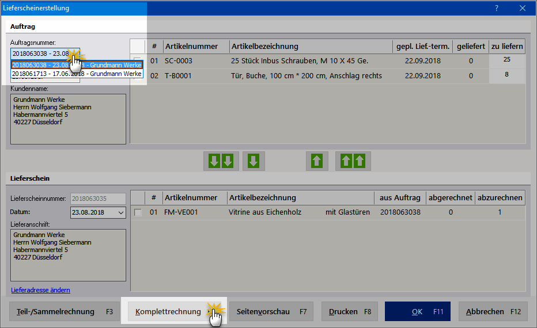The height and width of the screenshot is (328, 537).
Task: Close the Lieferscheinerstellung dialog
Action: (x=522, y=8)
